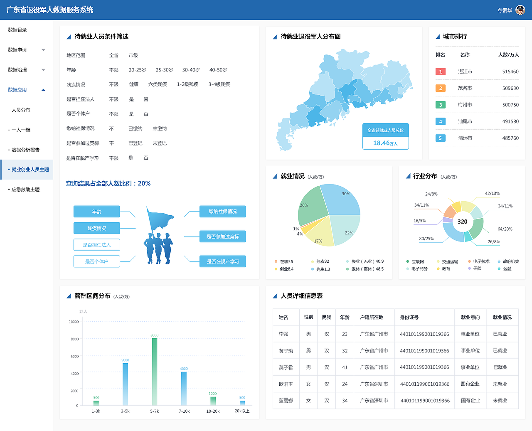Click the 金融 legend dot
532x431 pixels.
[499, 268]
